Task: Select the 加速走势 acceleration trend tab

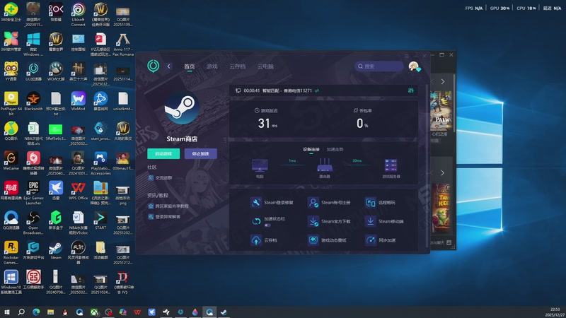Action: (335, 149)
